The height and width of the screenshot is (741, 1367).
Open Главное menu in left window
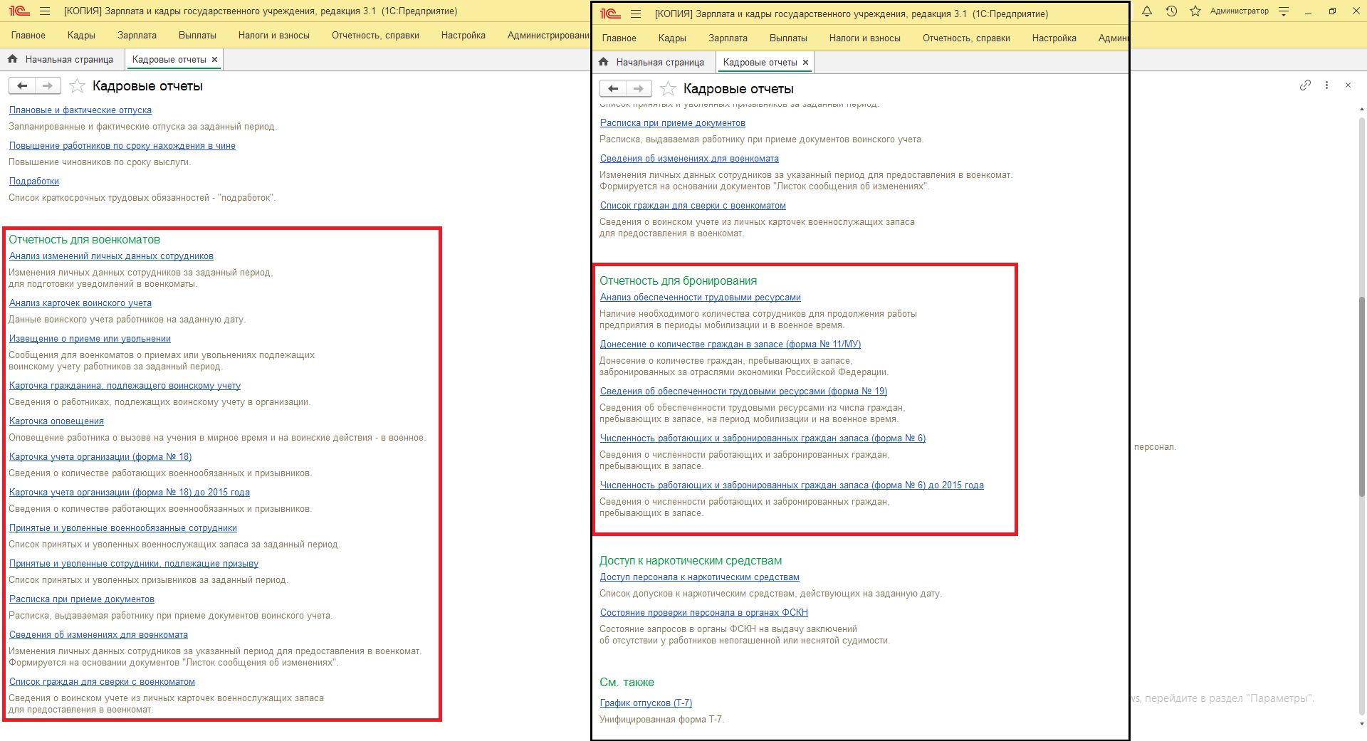point(28,36)
